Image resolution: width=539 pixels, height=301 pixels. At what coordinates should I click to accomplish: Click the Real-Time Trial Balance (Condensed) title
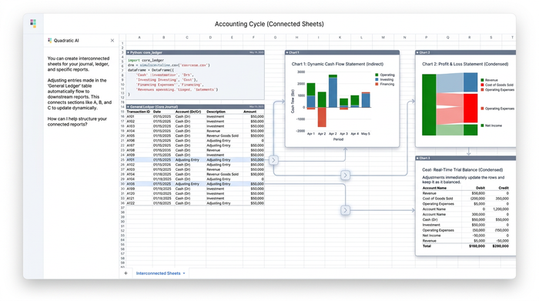(462, 169)
